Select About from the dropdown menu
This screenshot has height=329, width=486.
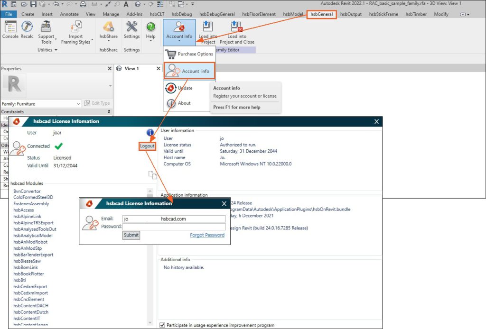[x=184, y=103]
